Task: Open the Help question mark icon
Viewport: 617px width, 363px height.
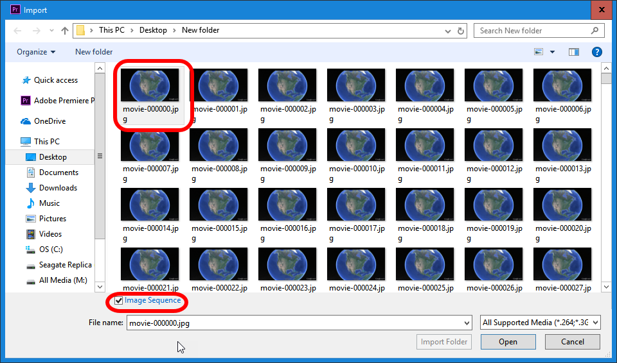Action: pos(597,52)
